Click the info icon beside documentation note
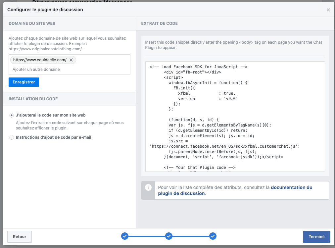Image resolution: width=335 pixels, height=248 pixels. click(x=148, y=187)
